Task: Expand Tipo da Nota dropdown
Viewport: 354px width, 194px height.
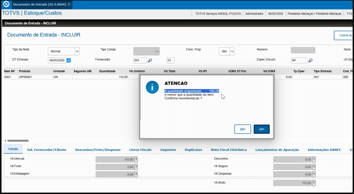Action: click(77, 51)
